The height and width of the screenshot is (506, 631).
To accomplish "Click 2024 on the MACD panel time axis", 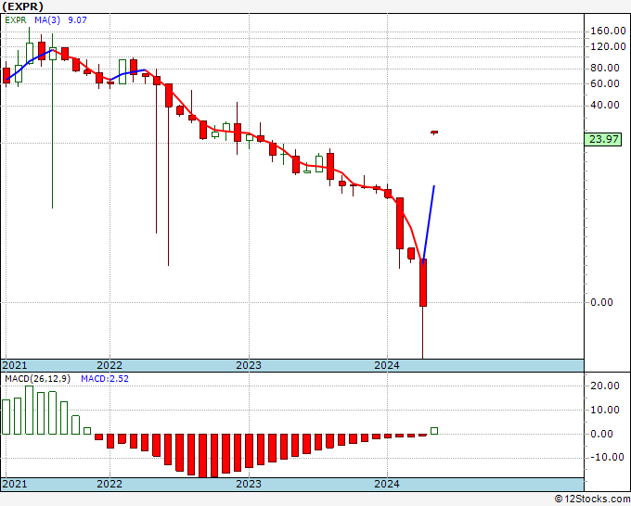I will pyautogui.click(x=387, y=484).
